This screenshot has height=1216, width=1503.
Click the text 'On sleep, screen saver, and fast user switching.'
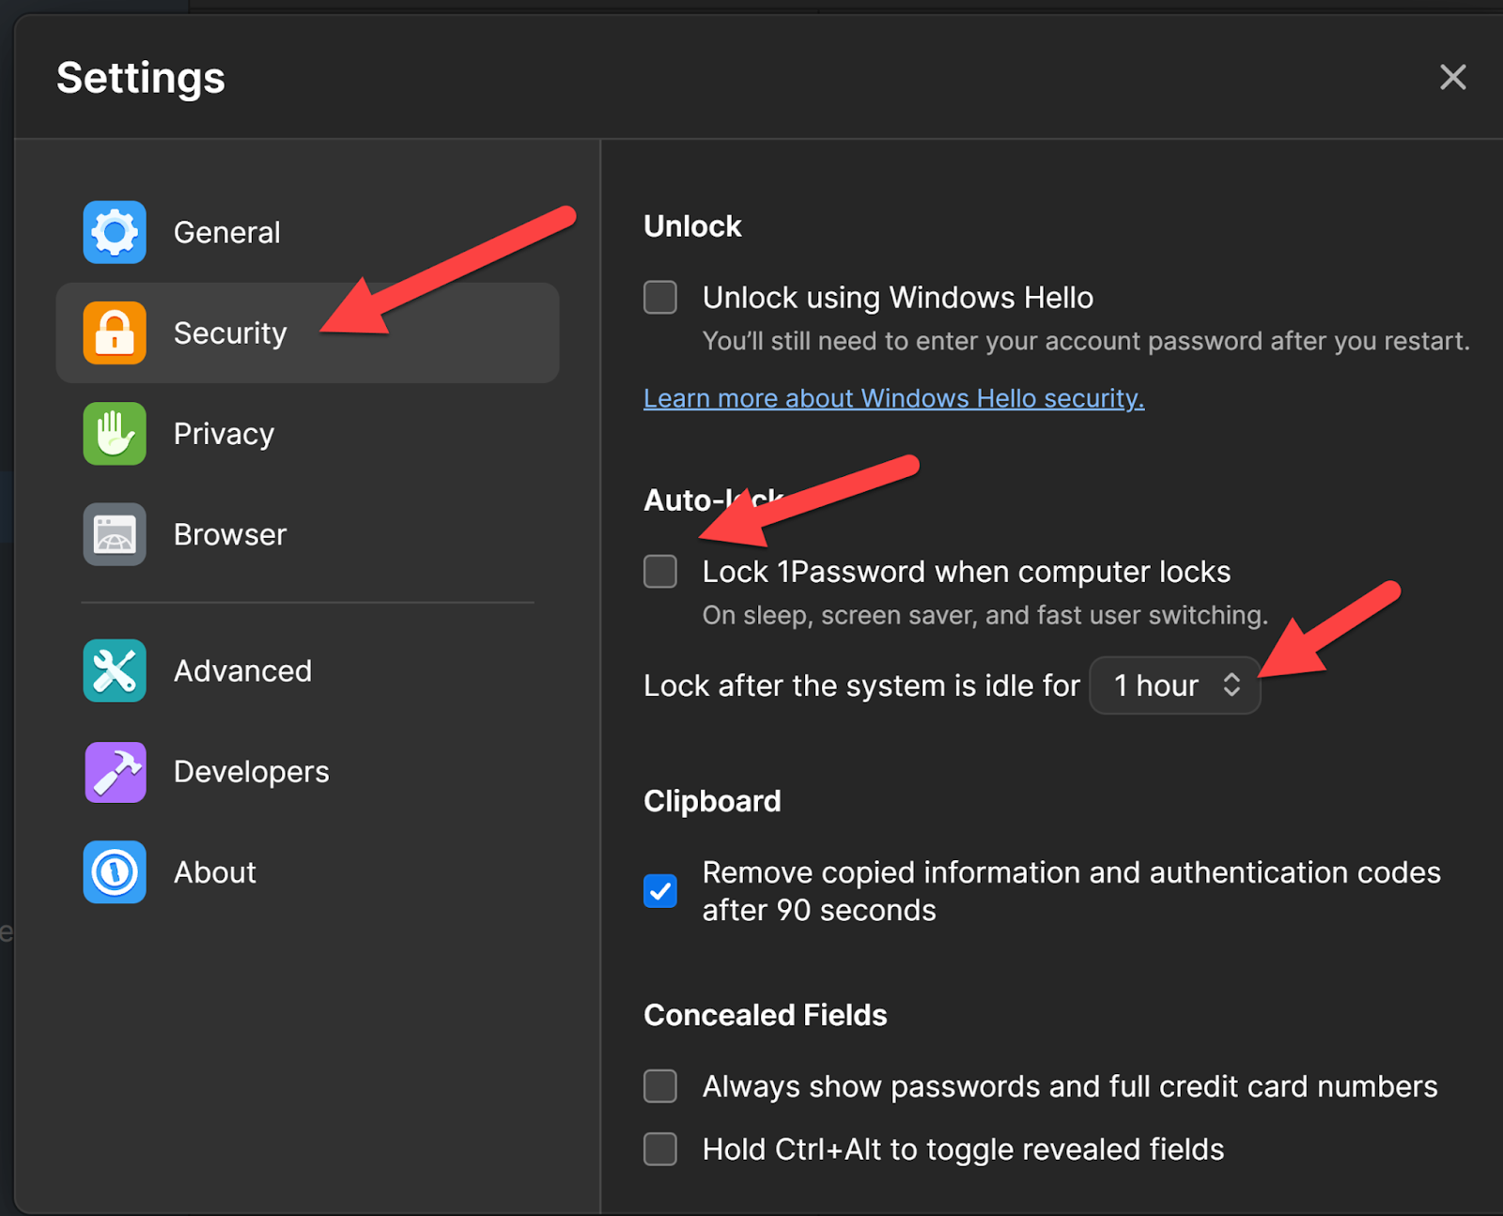pyautogui.click(x=984, y=615)
